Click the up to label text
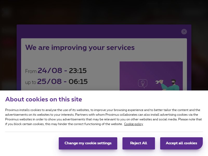 point(30,82)
